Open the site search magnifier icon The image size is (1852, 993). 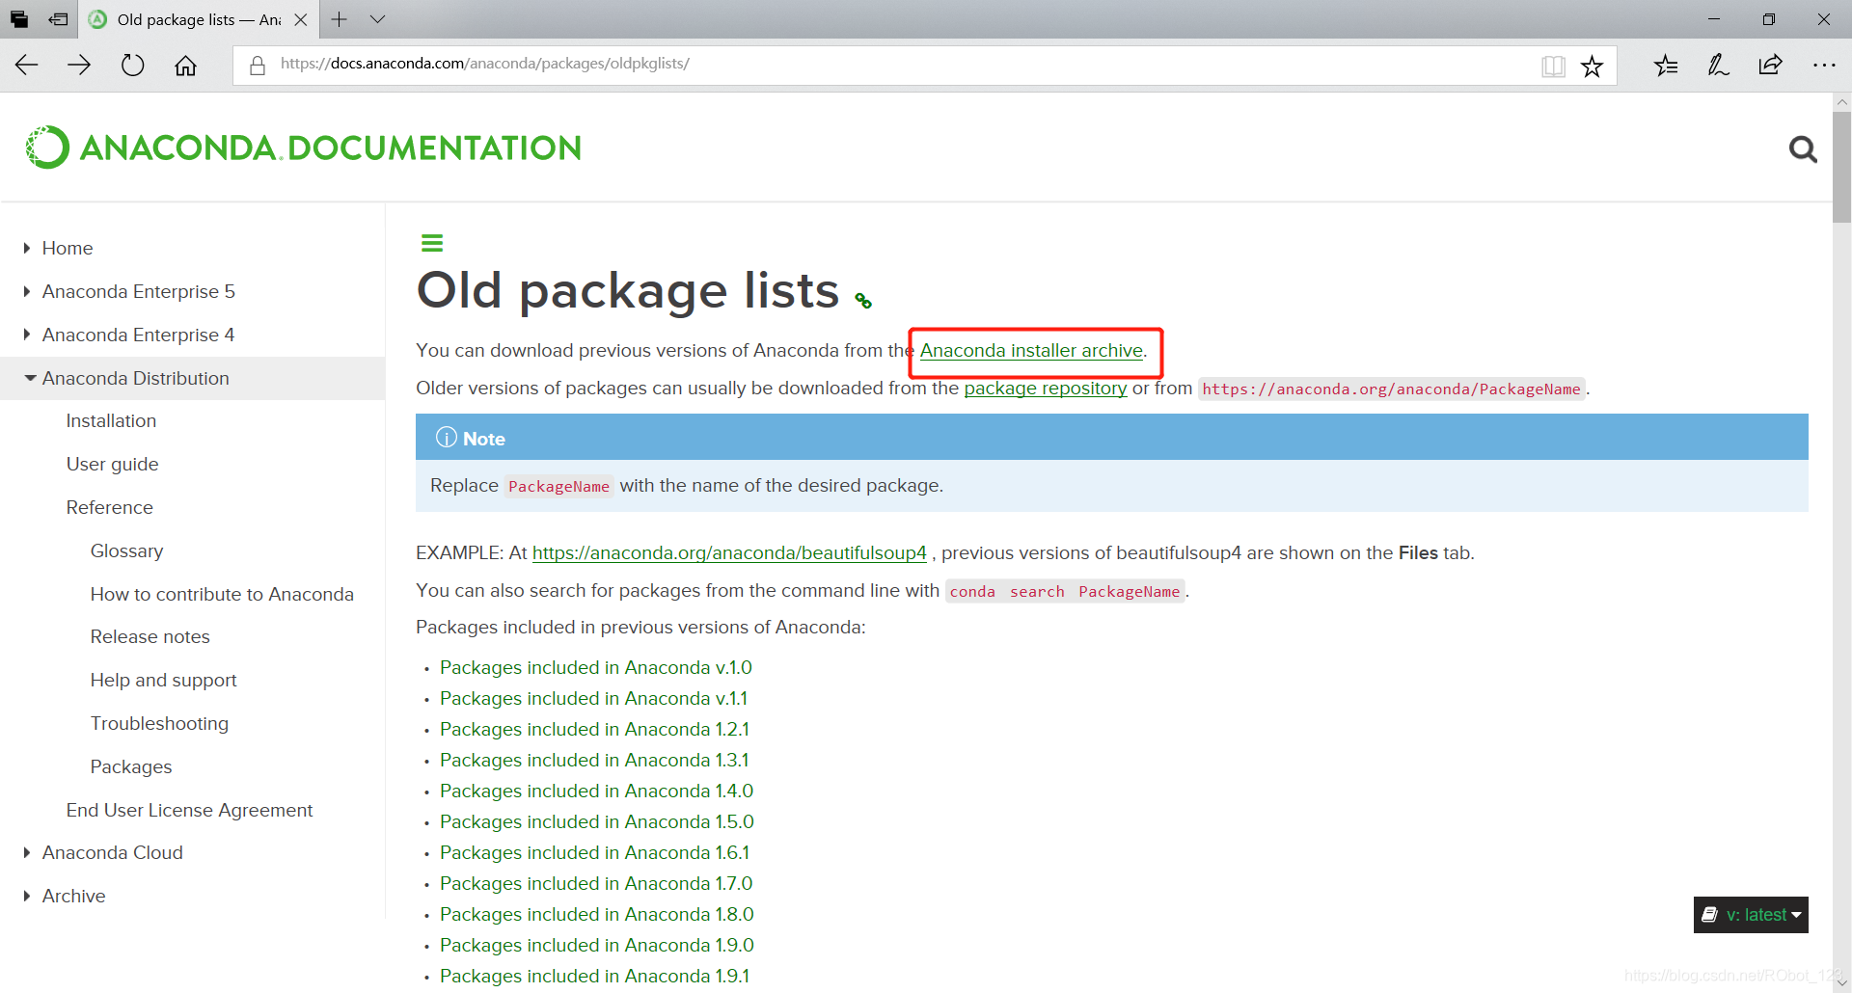point(1803,148)
